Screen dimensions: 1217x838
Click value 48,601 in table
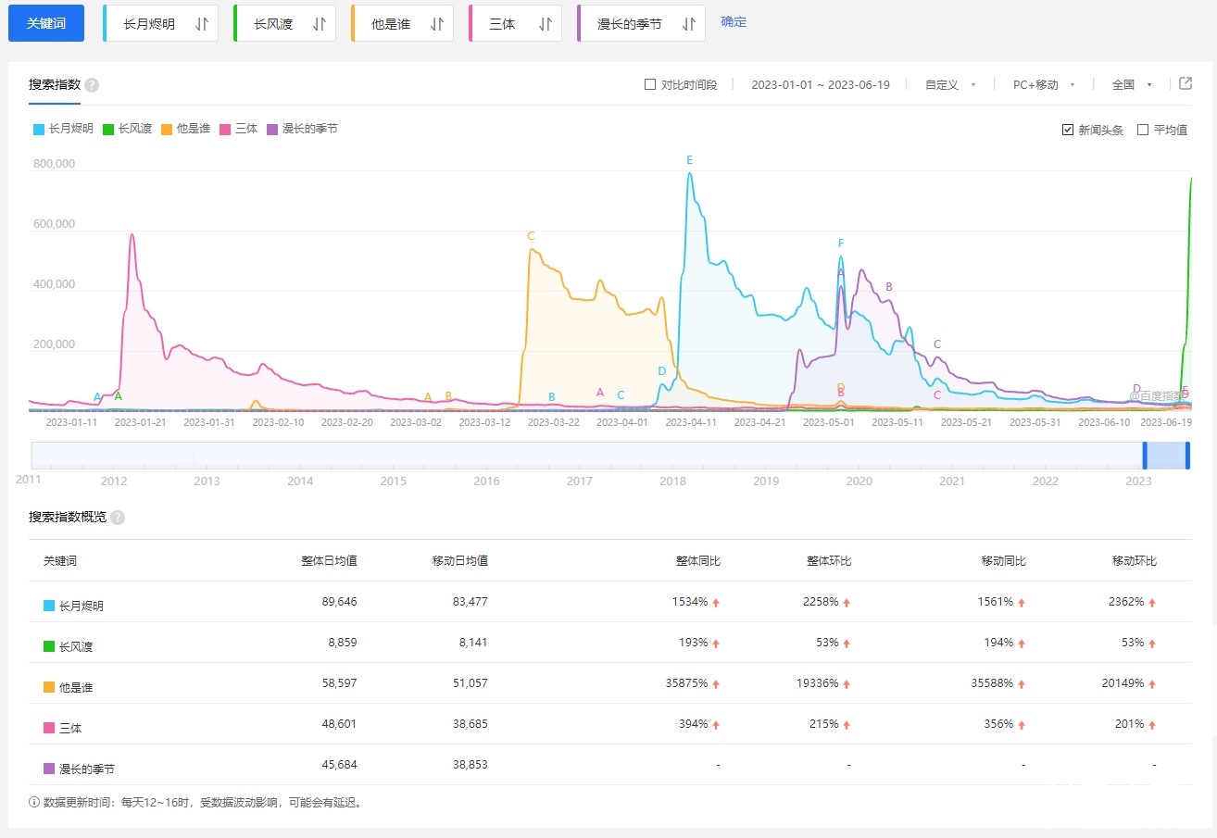(x=338, y=724)
